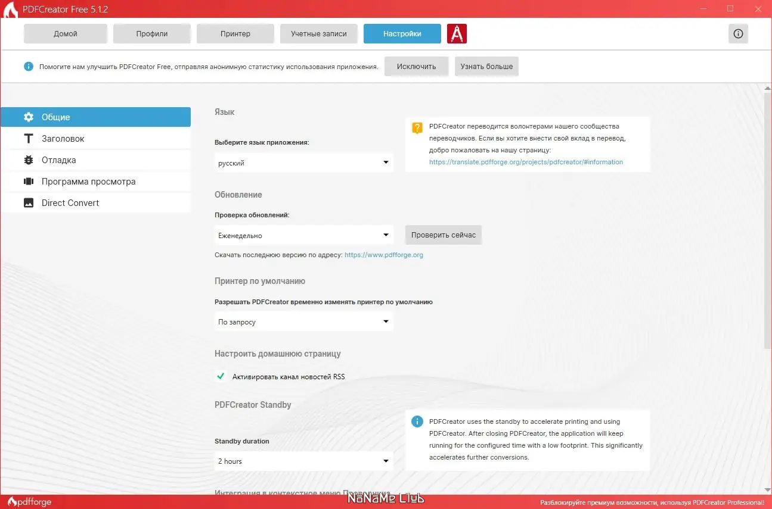772x509 pixels.
Task: Click the PDFCreator flame logo in the title bar
Action: click(x=10, y=10)
